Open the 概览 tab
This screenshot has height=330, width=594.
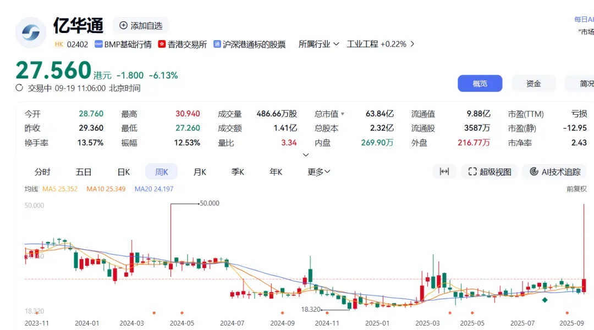click(x=480, y=83)
